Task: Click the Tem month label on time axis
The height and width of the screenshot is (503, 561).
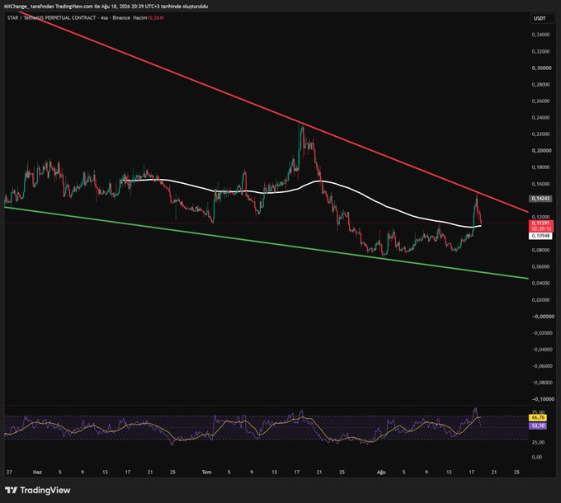Action: tap(206, 472)
